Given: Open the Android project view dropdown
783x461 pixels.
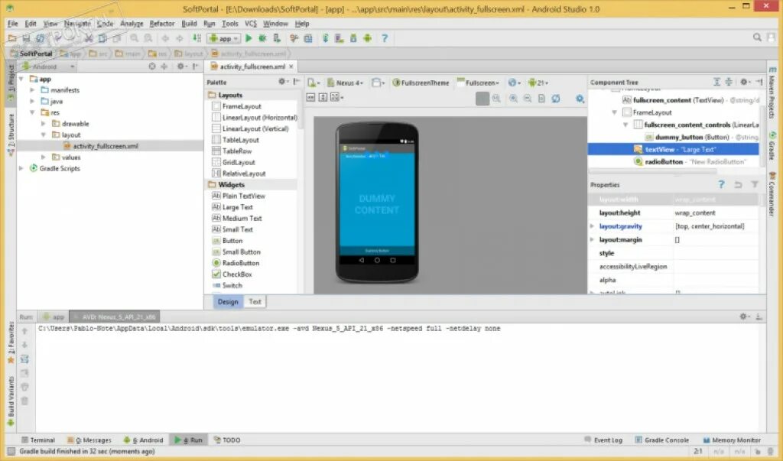Looking at the screenshot, I should [48, 66].
